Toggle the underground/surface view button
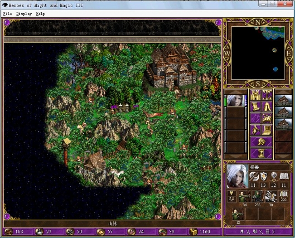Image resolution: width=295 pixels, height=238 pixels. coord(267,95)
